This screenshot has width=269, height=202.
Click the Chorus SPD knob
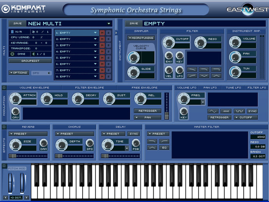[x=90, y=143]
